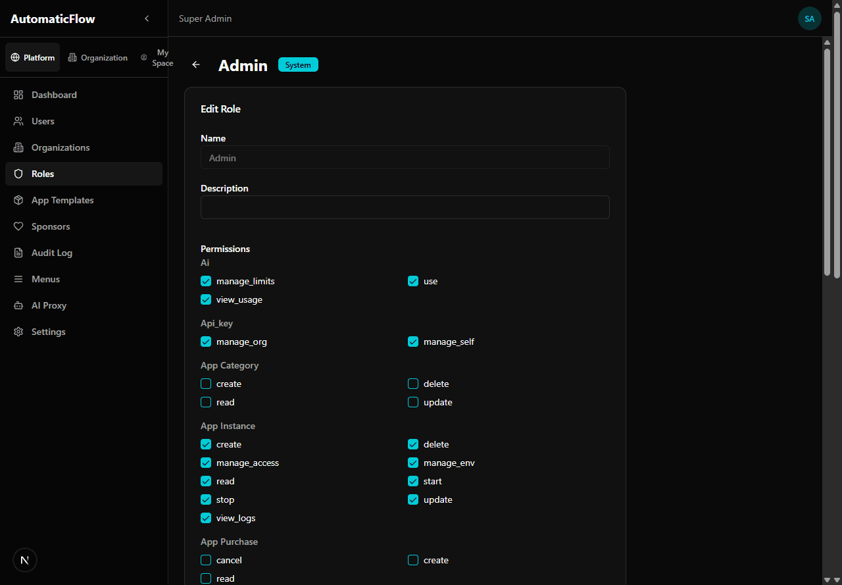Viewport: 842px width, 585px height.
Task: Open the Audit Log page
Action: 84,253
